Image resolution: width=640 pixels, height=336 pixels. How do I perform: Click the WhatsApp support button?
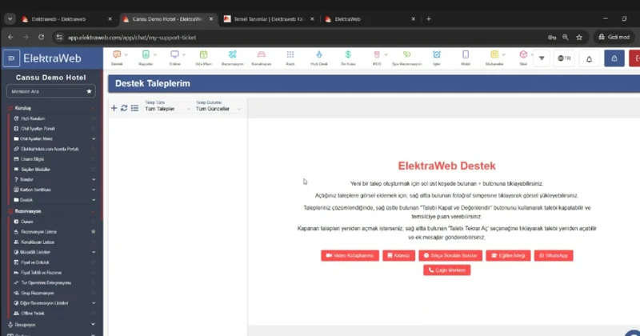(554, 255)
